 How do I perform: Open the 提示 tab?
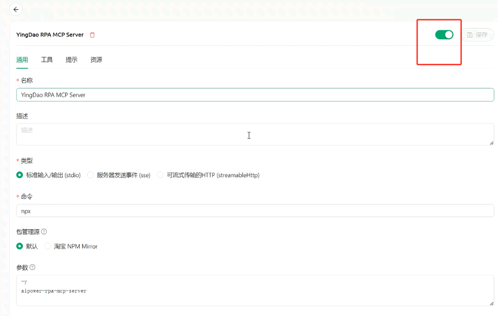click(x=71, y=60)
